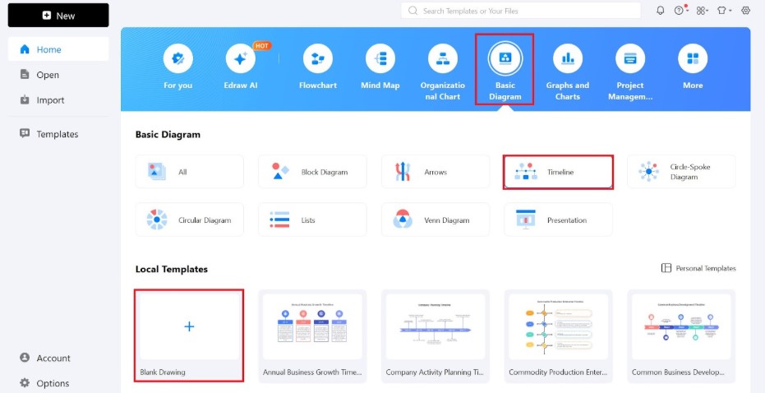Open Common Business Development template
Viewport: 765px width, 393px height.
(x=681, y=335)
